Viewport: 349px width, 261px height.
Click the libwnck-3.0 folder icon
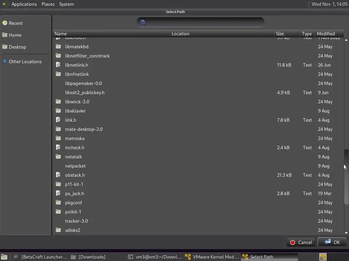58,101
